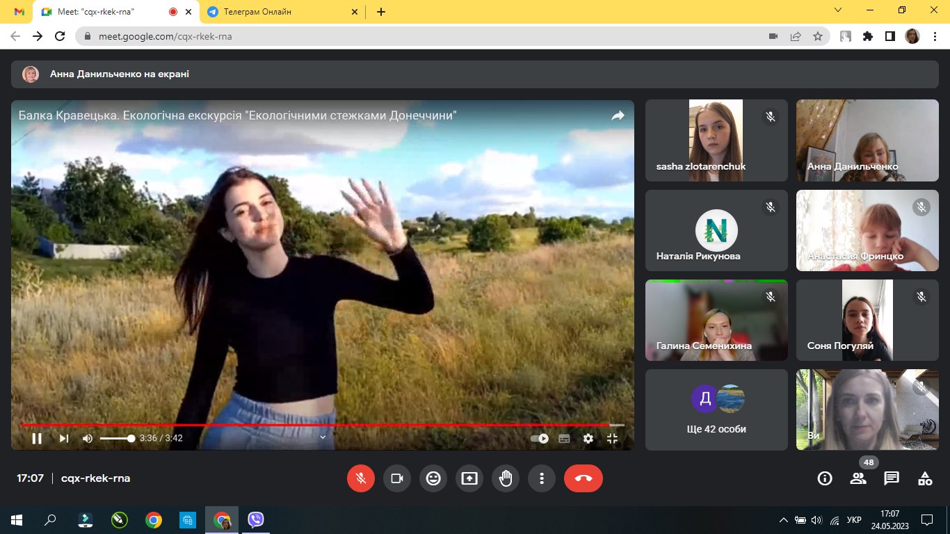950x534 pixels.
Task: Unmute your microphone in Meet
Action: pos(361,478)
